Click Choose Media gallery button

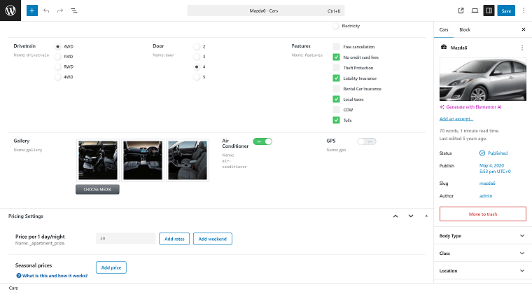97,190
